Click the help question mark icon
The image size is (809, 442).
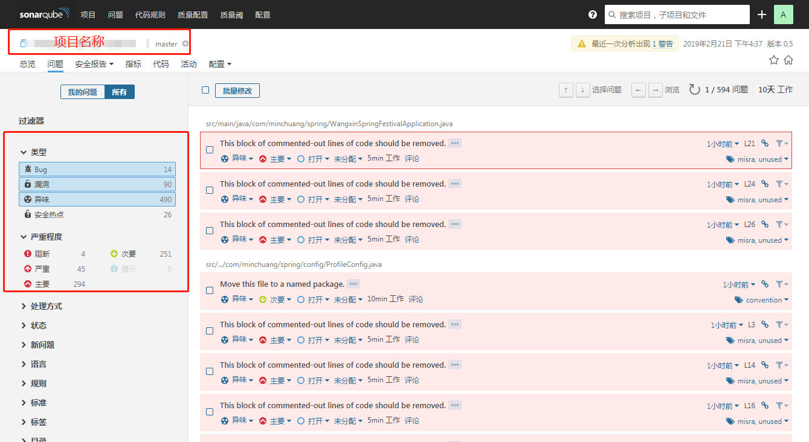tap(591, 14)
